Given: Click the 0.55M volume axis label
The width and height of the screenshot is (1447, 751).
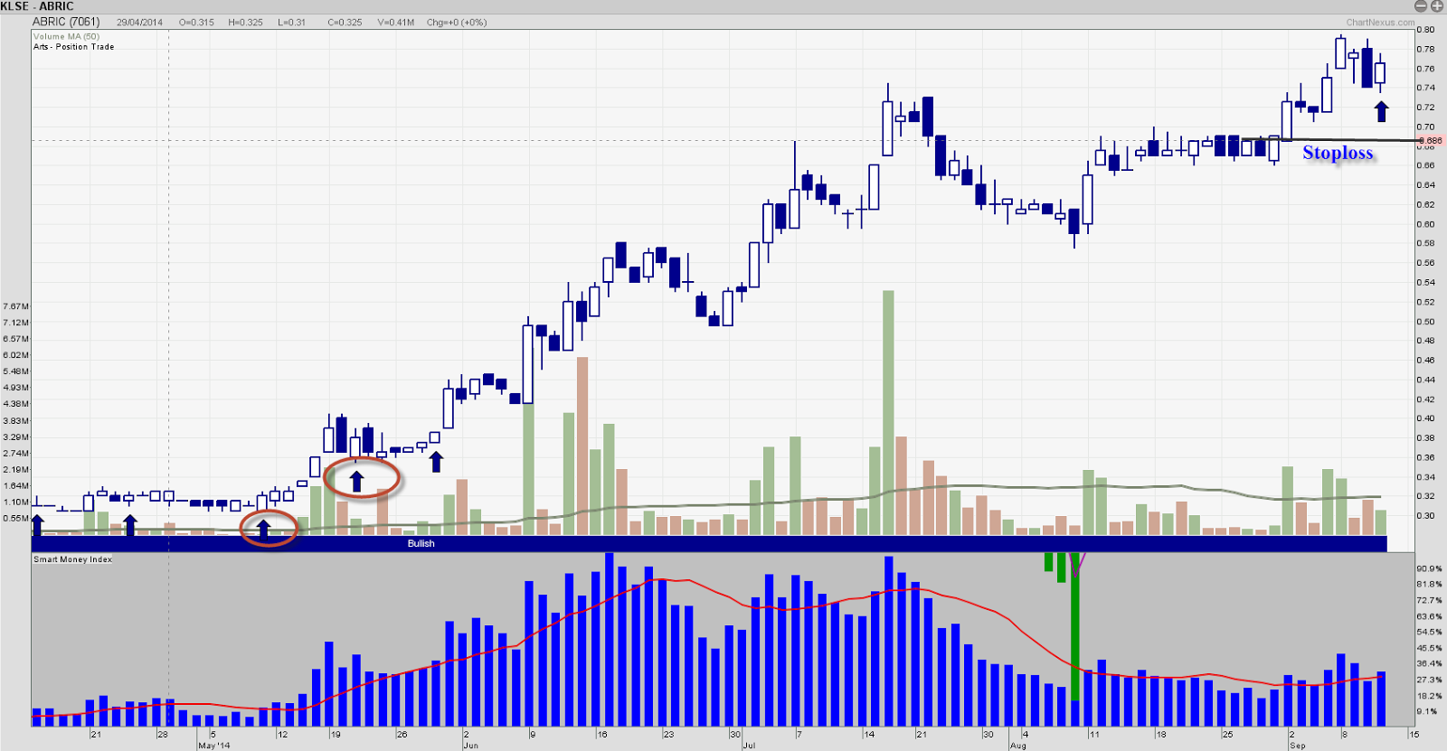Looking at the screenshot, I should click(x=16, y=519).
